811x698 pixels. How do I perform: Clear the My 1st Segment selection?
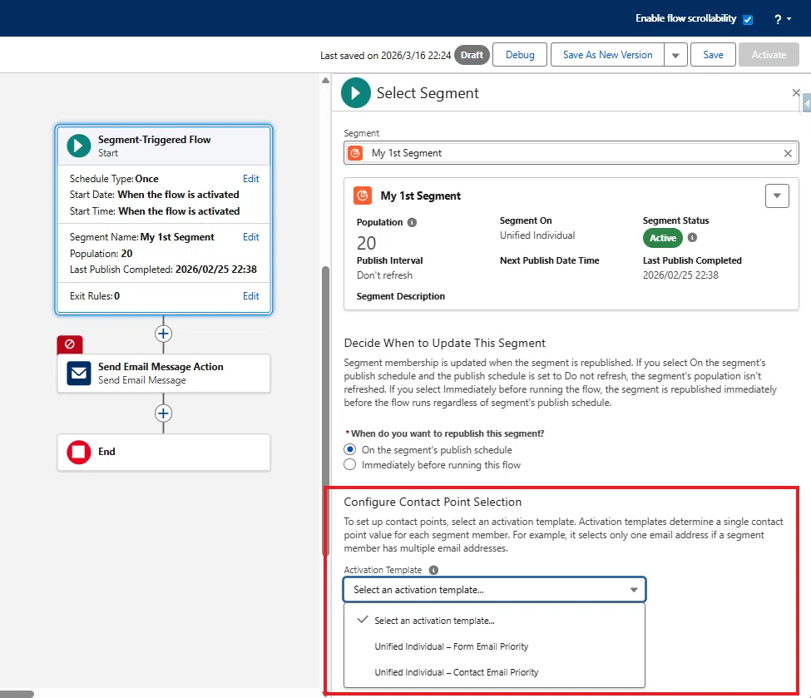click(x=788, y=153)
